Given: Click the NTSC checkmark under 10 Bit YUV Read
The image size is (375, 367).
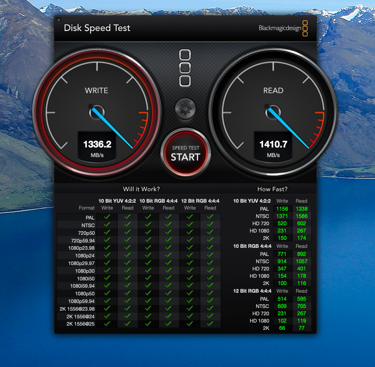Looking at the screenshot, I should (x=128, y=224).
